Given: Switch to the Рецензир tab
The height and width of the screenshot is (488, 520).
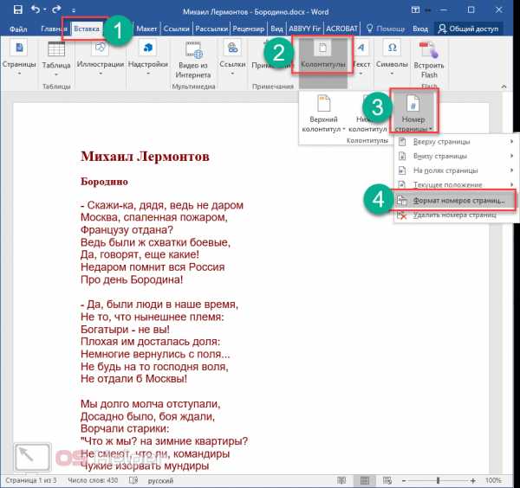Looking at the screenshot, I should pos(249,29).
